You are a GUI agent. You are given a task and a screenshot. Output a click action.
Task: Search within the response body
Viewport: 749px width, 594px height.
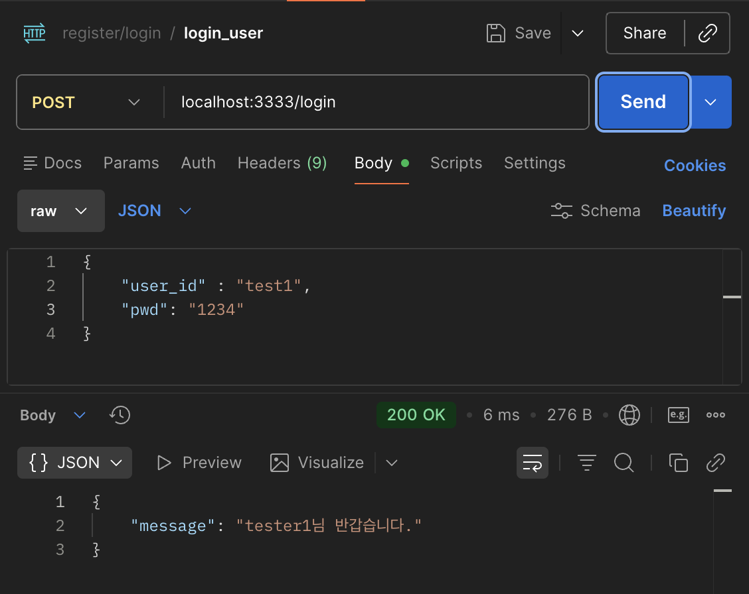[624, 463]
